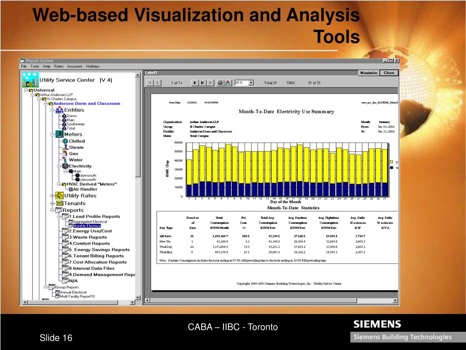Screen dimensions: 466x350
Task: Click yellow daytime legend swatch
Action: [391, 162]
